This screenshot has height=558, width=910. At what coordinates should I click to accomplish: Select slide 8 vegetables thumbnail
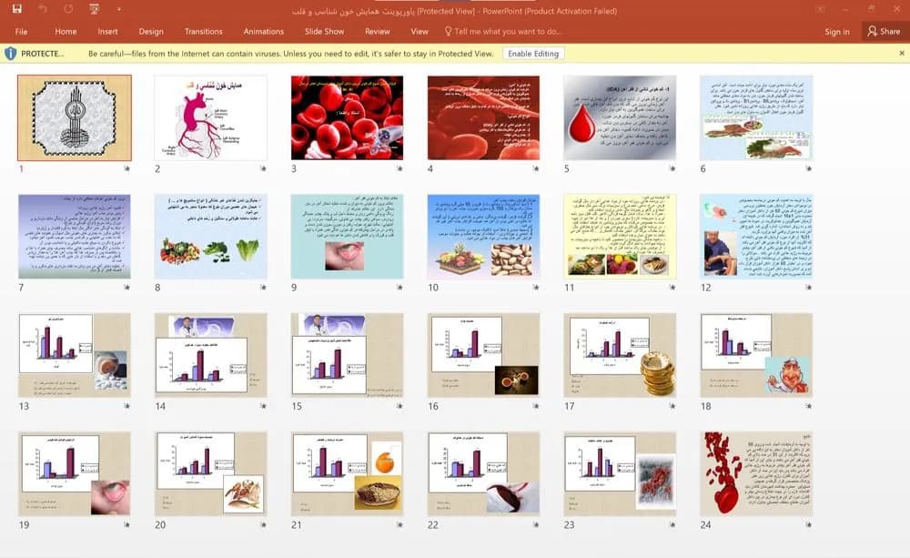click(211, 237)
